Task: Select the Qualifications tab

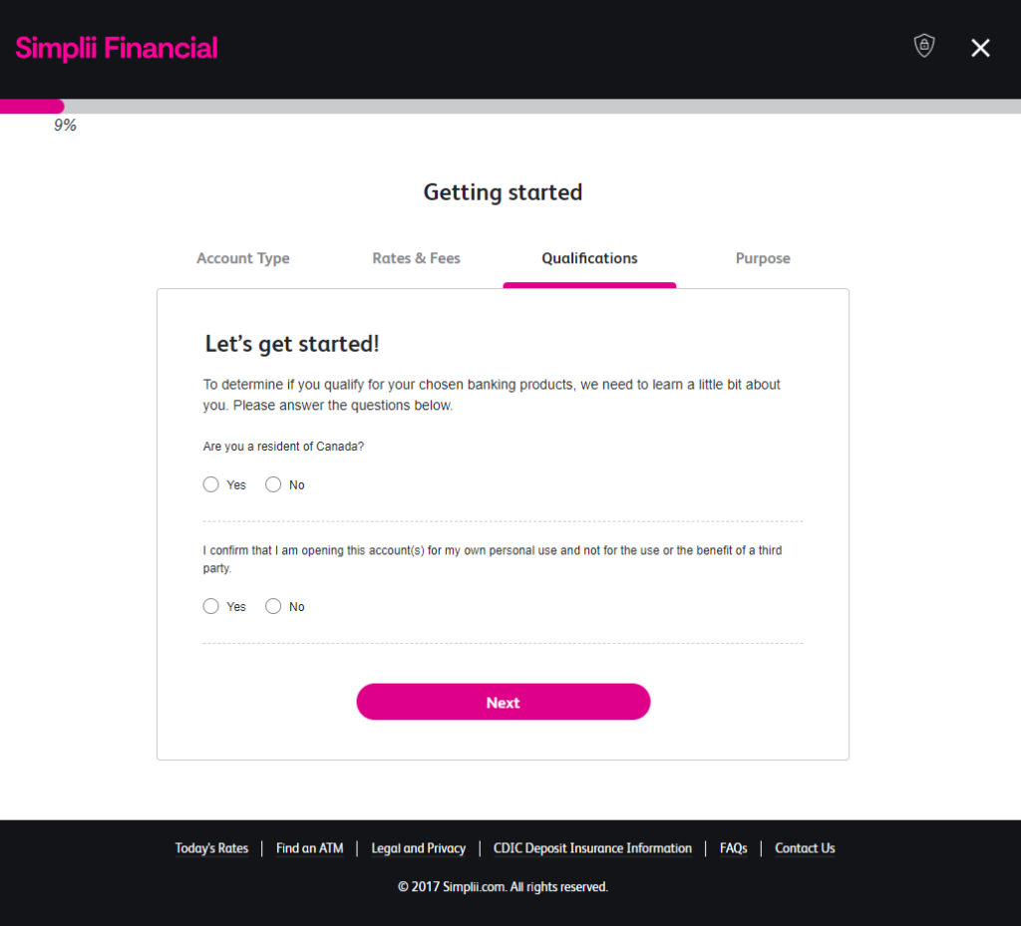Action: [x=589, y=258]
